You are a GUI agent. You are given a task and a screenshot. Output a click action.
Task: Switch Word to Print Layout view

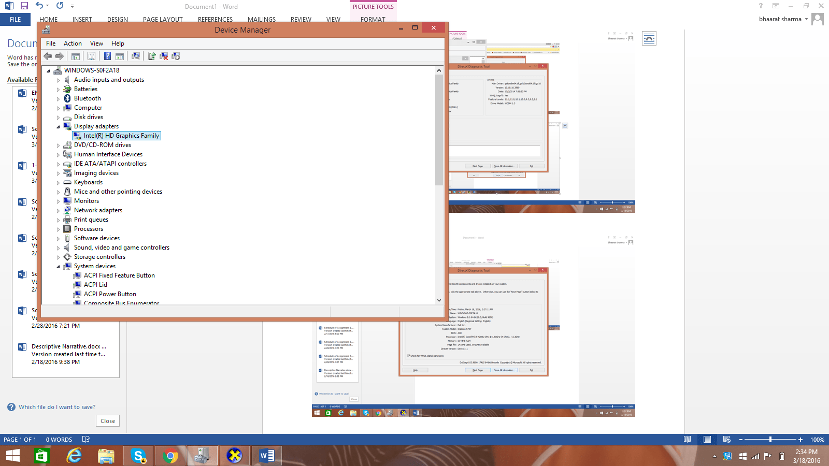tap(707, 440)
